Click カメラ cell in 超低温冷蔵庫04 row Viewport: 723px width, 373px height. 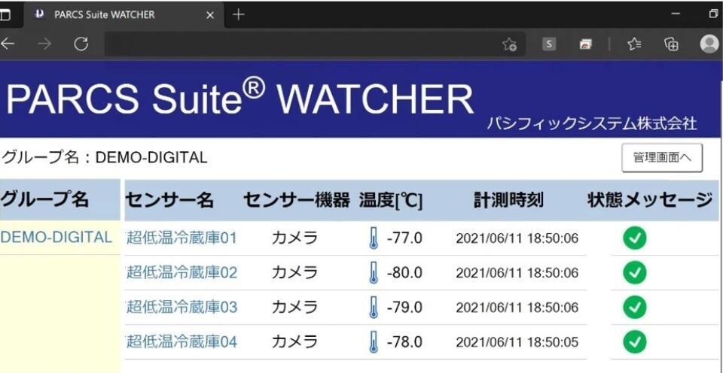(x=294, y=342)
